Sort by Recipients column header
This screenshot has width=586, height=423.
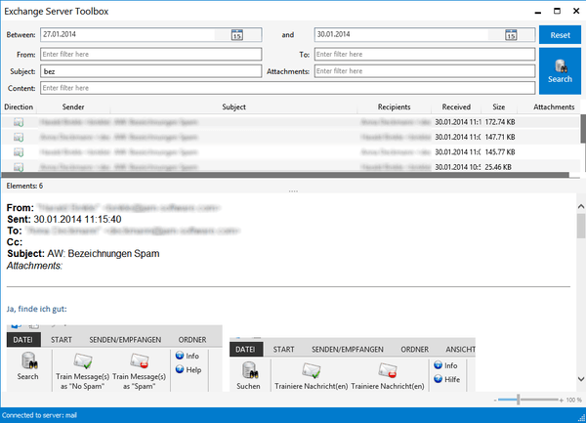coord(394,106)
